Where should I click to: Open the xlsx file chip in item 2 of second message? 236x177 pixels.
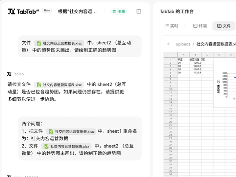coord(66,146)
